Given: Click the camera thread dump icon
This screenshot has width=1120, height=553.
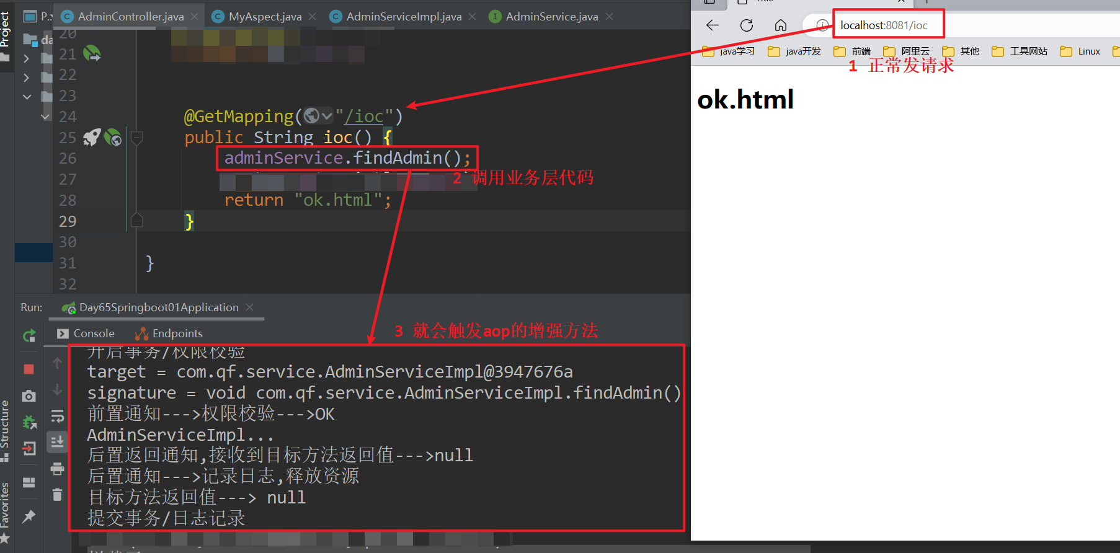Looking at the screenshot, I should click(29, 396).
